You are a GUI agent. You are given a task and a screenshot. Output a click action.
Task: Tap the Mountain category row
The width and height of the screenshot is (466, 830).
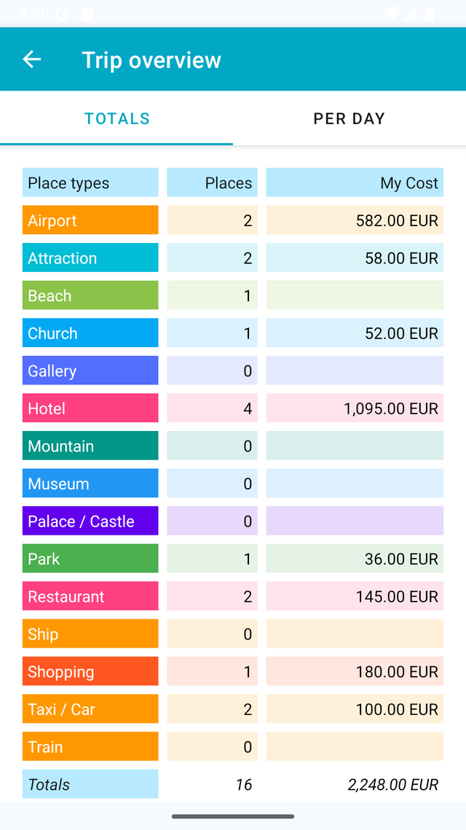coord(90,446)
